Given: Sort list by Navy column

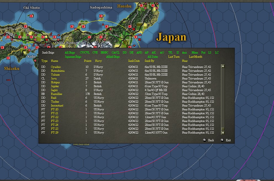Looking at the screenshot, I should pyautogui.click(x=98, y=61).
